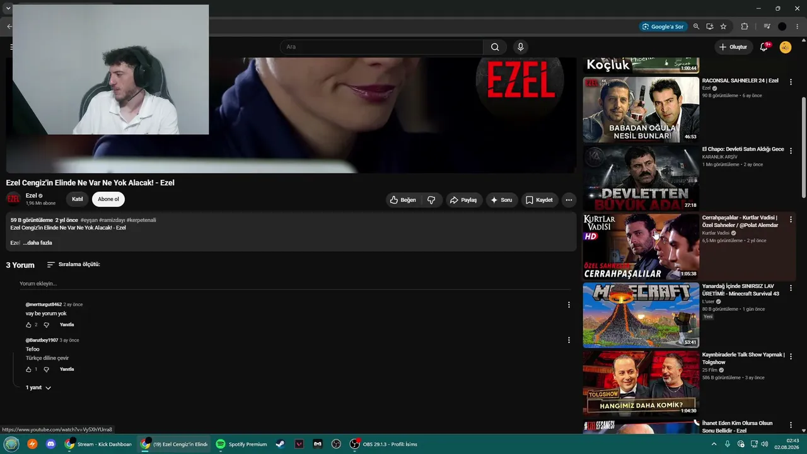Open options for Cerrahpaşalılar video
Viewport: 807px width, 454px height.
coord(791,219)
